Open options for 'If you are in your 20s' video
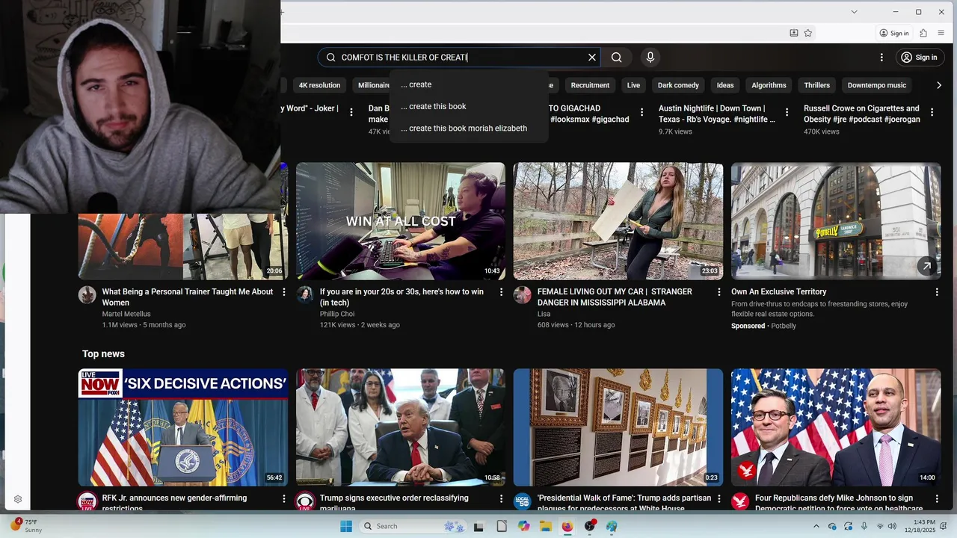The width and height of the screenshot is (957, 538). click(x=502, y=292)
